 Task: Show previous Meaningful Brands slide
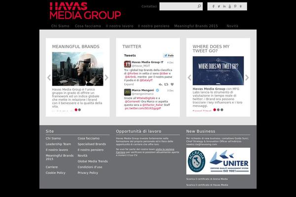(49, 77)
